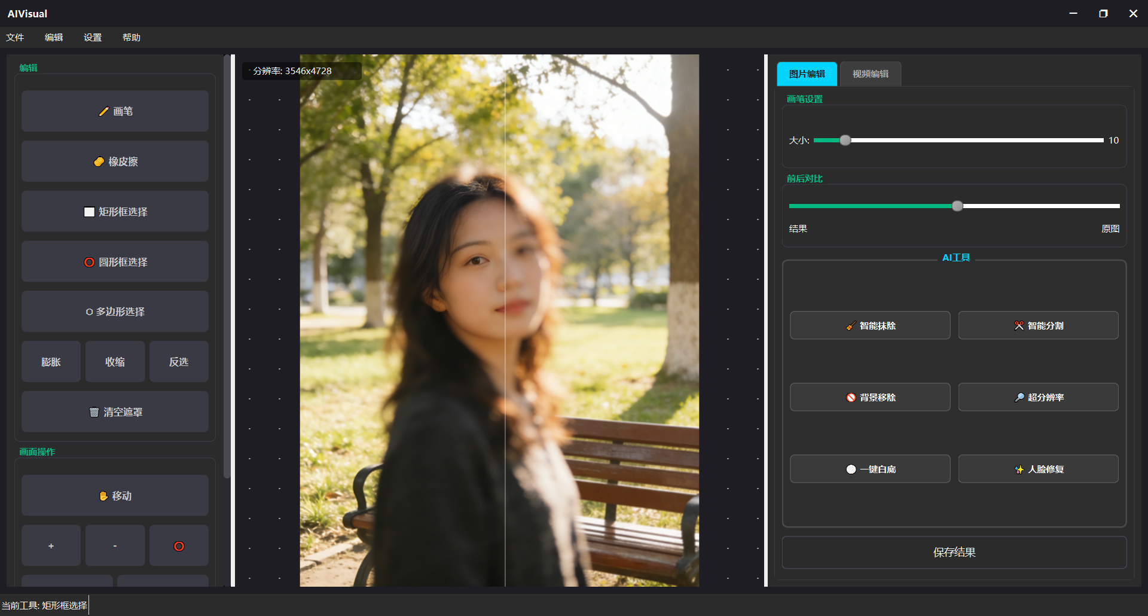Click the left panel vertical scrollbar

pos(227,269)
